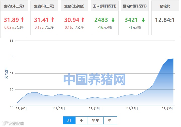Click the 0.15元/公斤 change text

click(75, 27)
